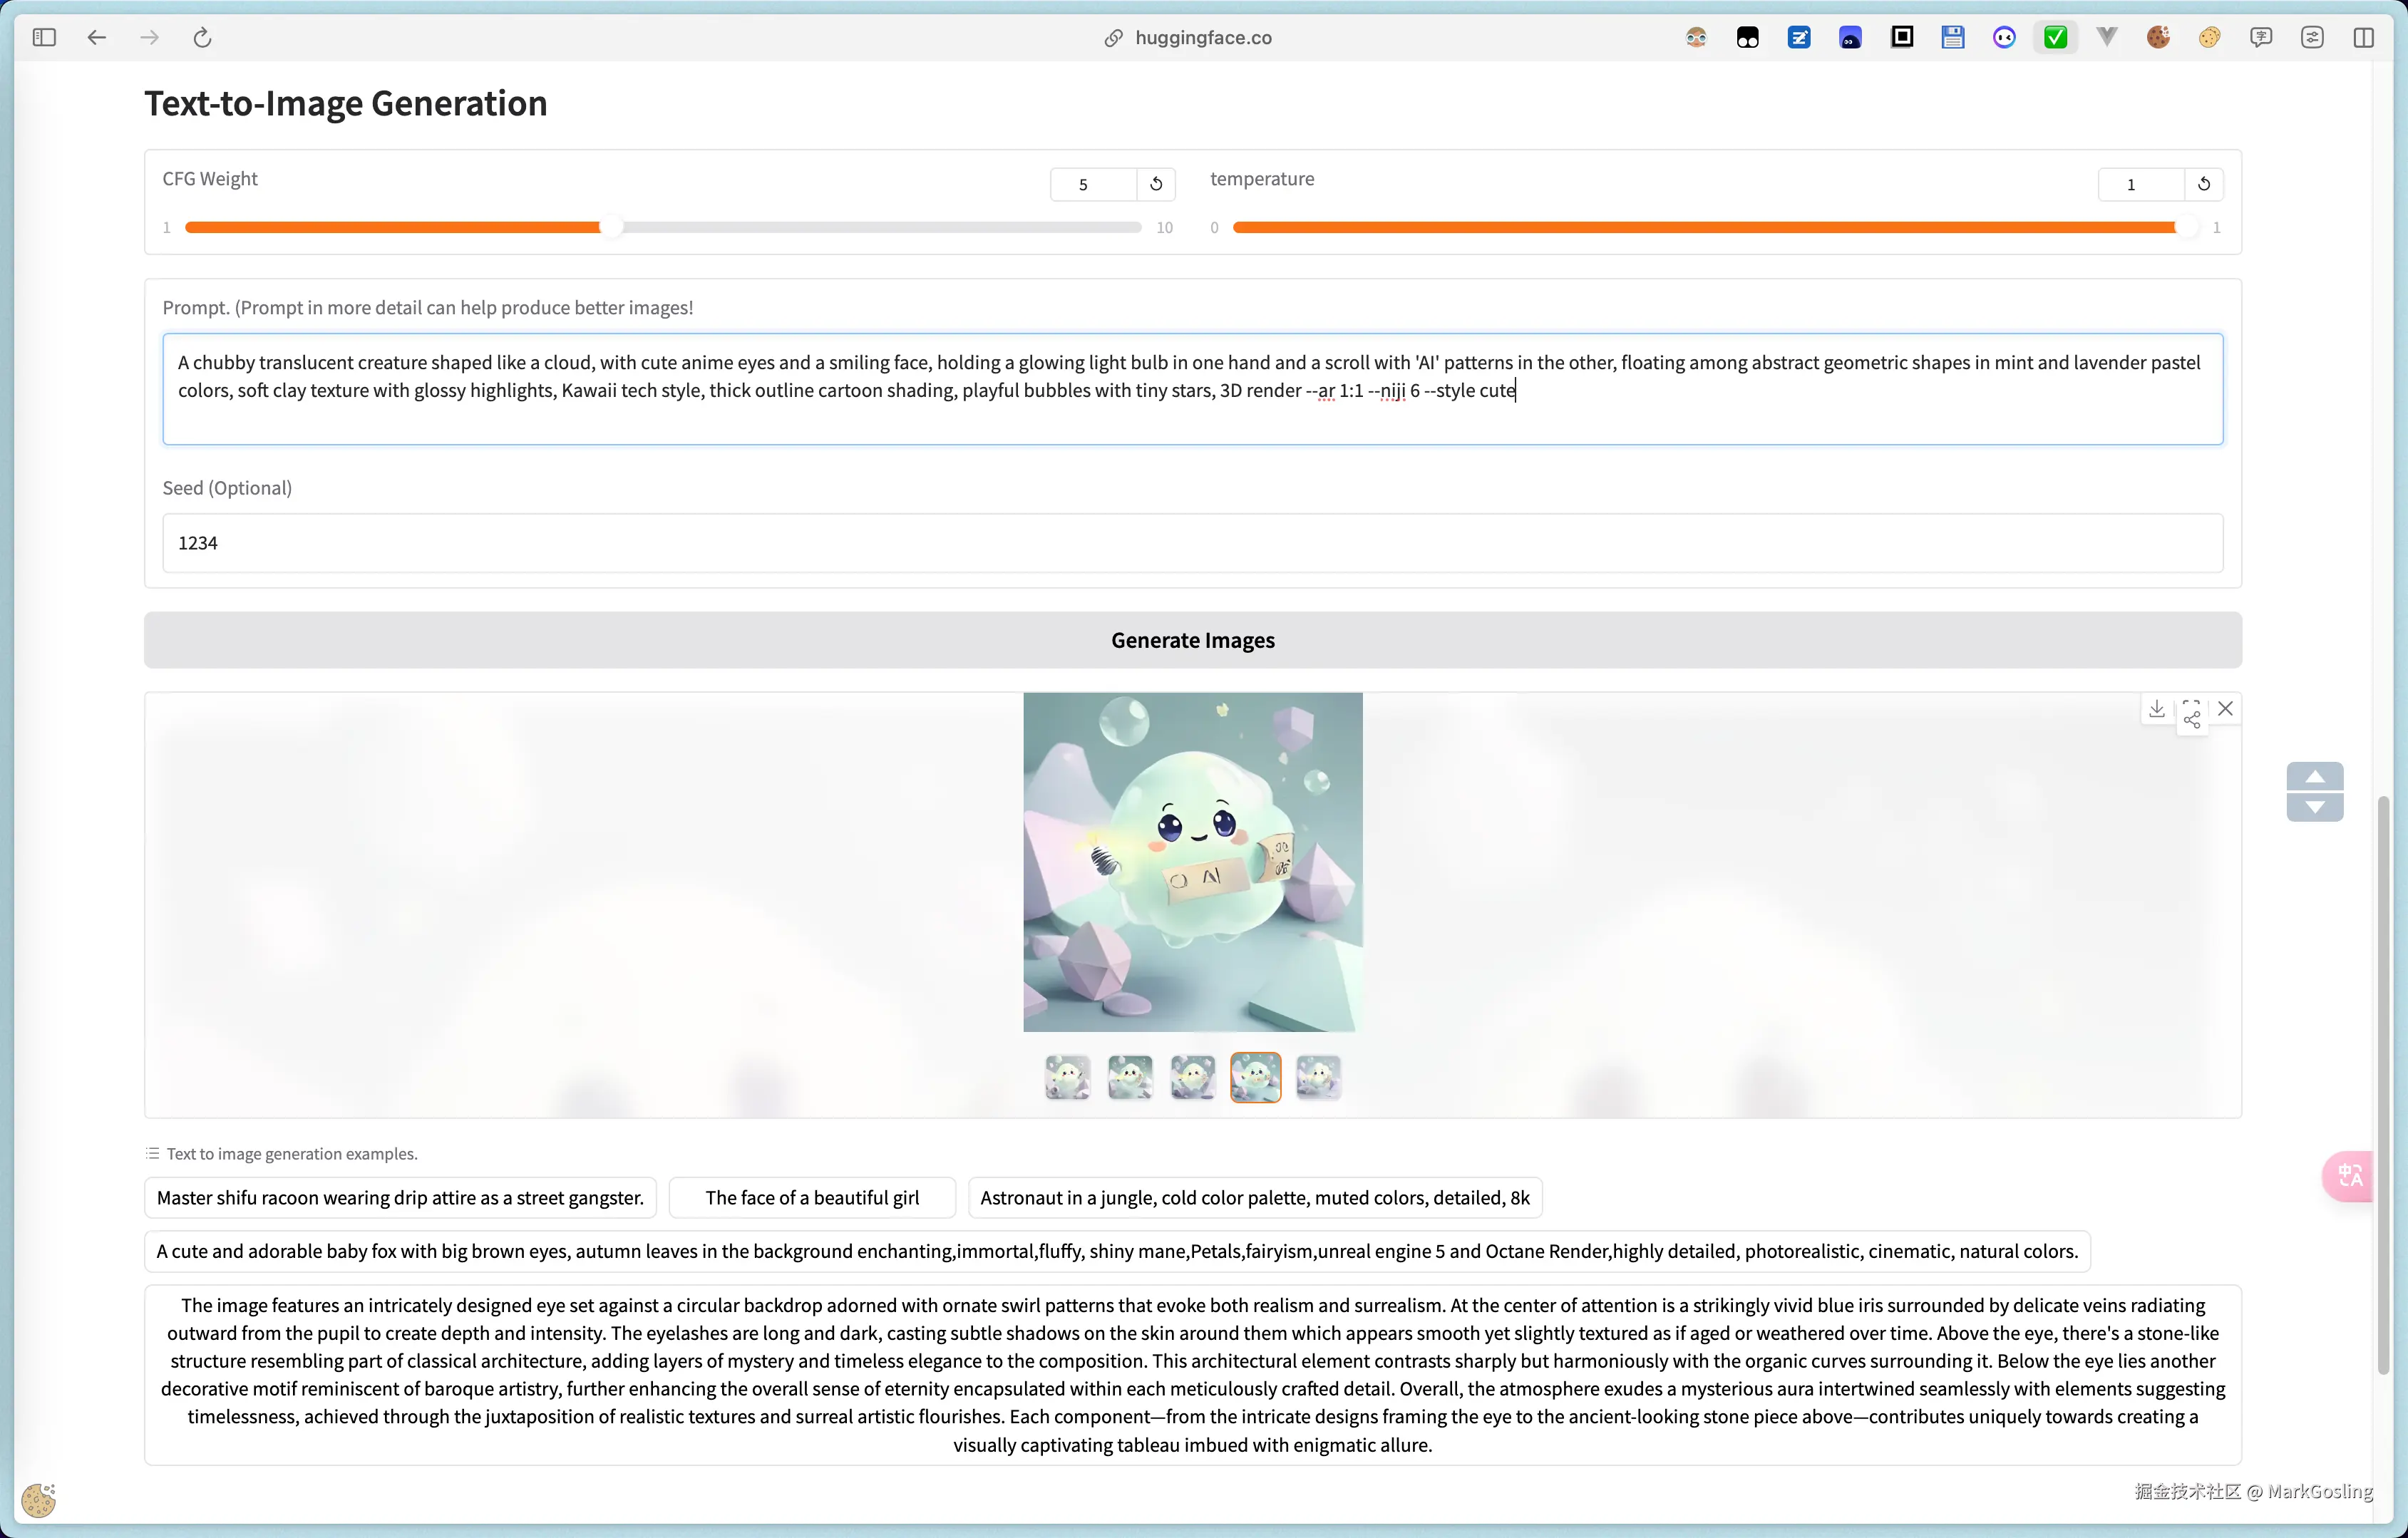Open the Vue devtools extension icon

point(2107,37)
